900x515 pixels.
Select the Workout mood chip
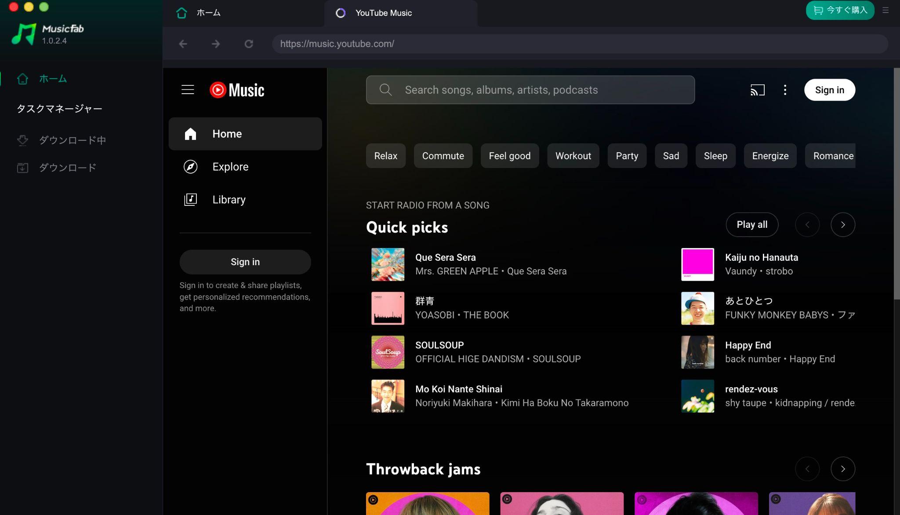click(573, 156)
